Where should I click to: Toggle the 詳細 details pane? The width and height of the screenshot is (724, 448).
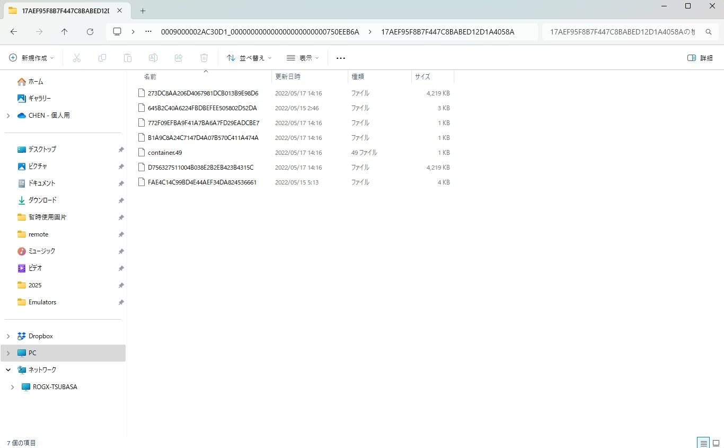[x=700, y=58]
